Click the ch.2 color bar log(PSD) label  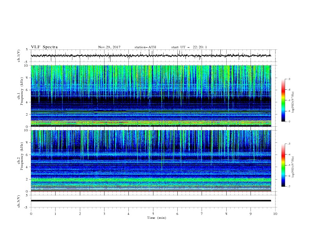click(293, 167)
